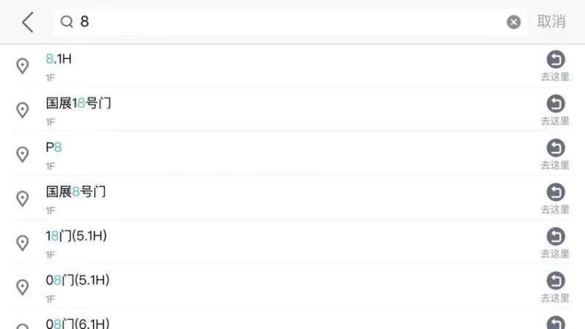Clear the search text with X icon
This screenshot has height=329, width=585.
[513, 22]
